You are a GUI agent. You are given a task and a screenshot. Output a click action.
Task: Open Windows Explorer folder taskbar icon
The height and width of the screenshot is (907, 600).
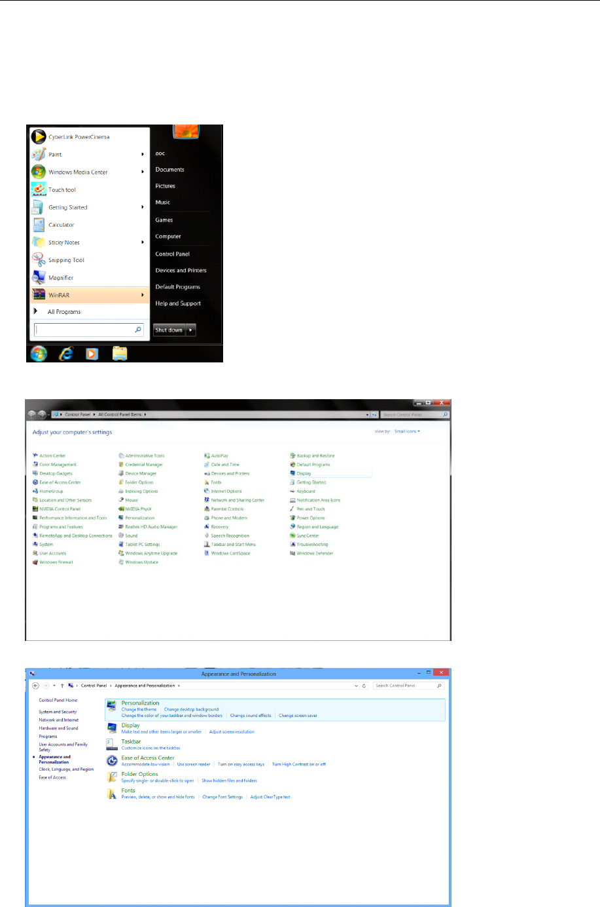tap(120, 354)
